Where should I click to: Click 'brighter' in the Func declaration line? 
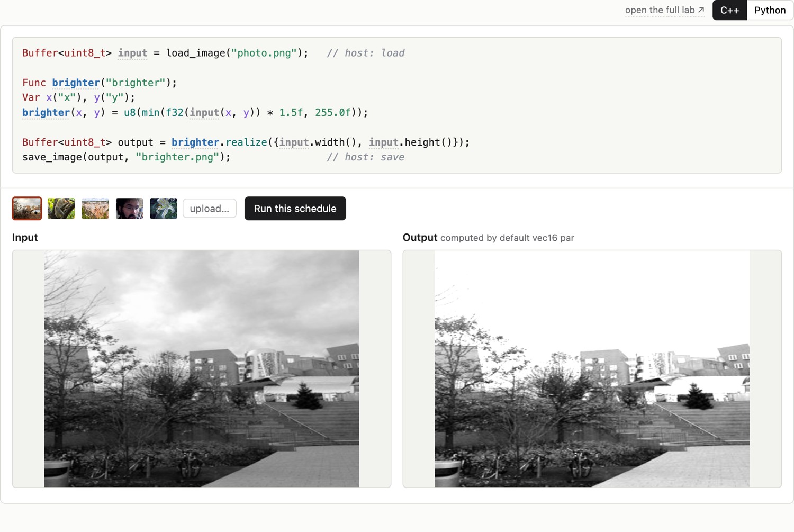[76, 83]
